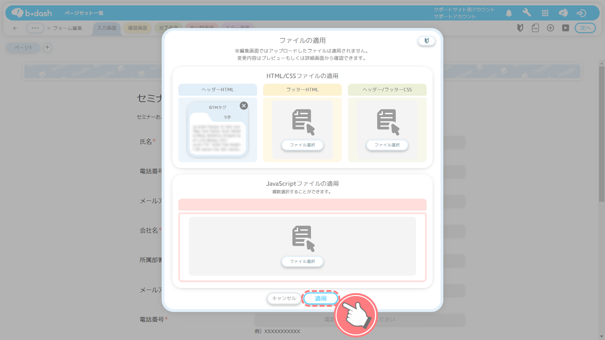Click ファイル選択 under フッターHTML

(x=302, y=145)
